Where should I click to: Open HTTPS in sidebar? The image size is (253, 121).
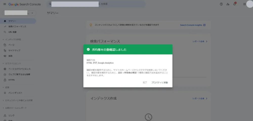[18, 80]
